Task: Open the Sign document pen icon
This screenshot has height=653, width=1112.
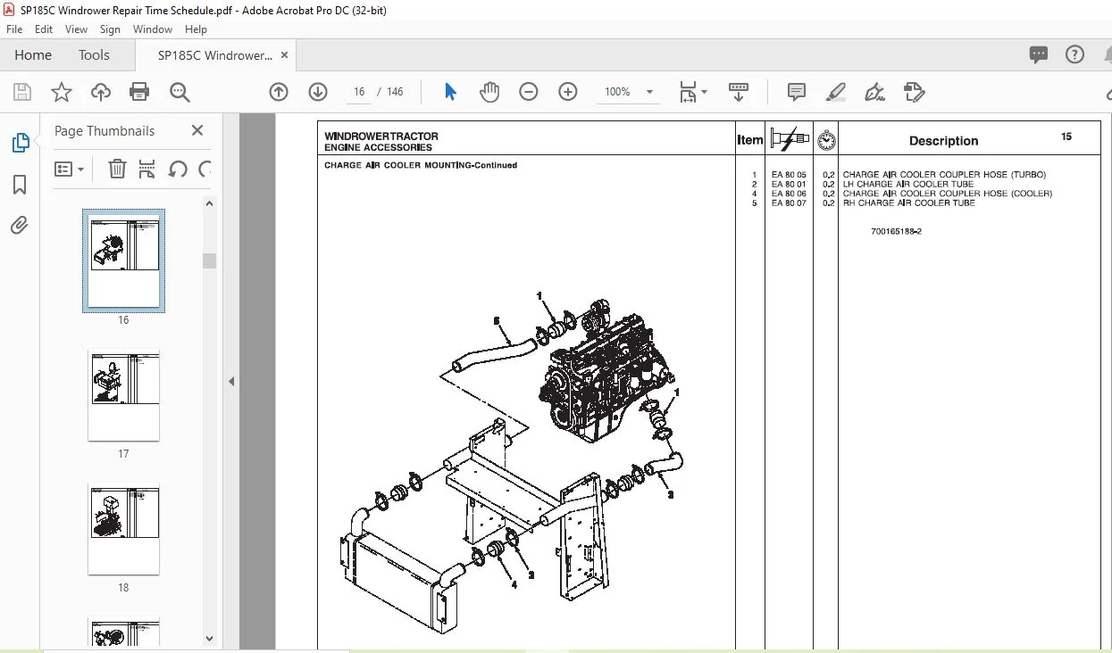Action: click(874, 92)
